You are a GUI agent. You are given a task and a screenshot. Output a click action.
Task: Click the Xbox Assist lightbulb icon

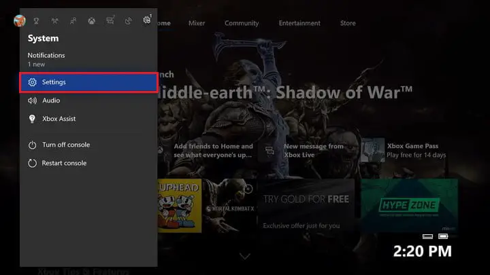32,119
